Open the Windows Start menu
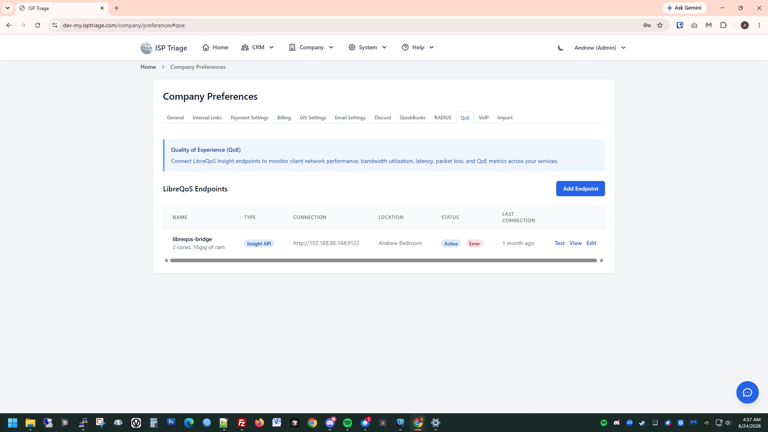768x432 pixels. pyautogui.click(x=12, y=423)
